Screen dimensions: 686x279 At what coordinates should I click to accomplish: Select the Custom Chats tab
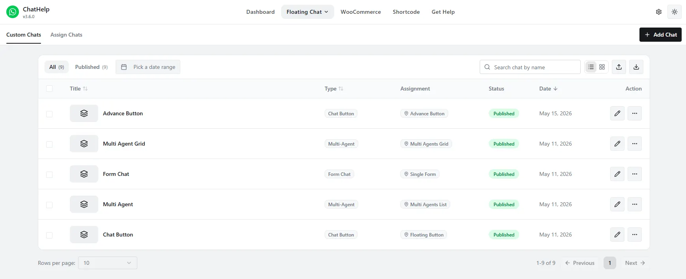tap(24, 35)
